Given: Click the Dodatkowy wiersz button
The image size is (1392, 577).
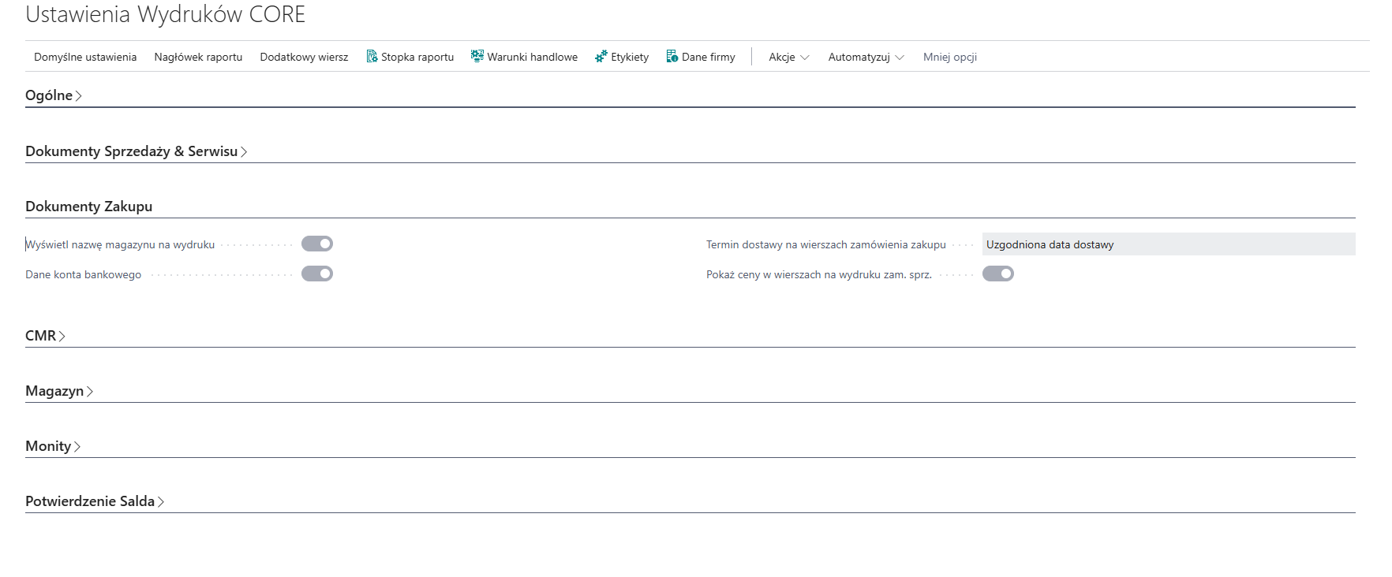Looking at the screenshot, I should (x=304, y=58).
